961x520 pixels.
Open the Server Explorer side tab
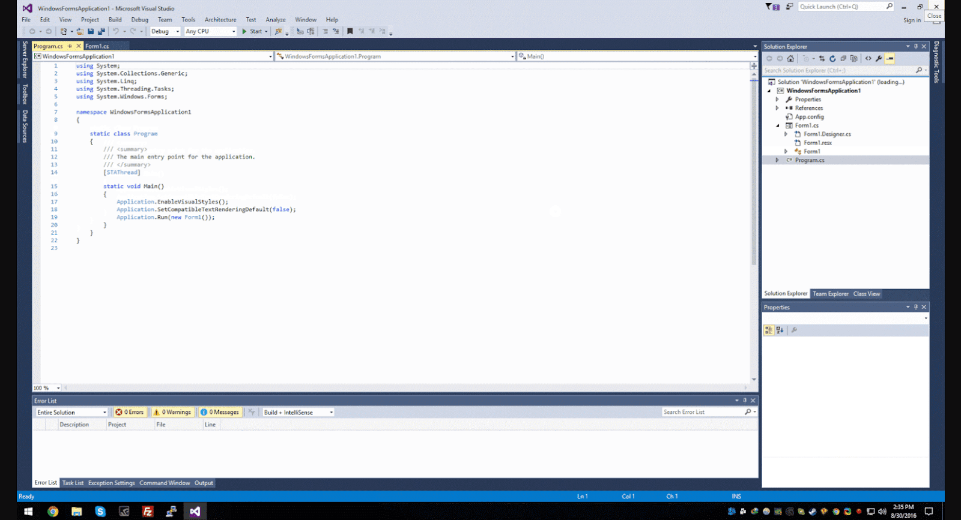click(25, 59)
